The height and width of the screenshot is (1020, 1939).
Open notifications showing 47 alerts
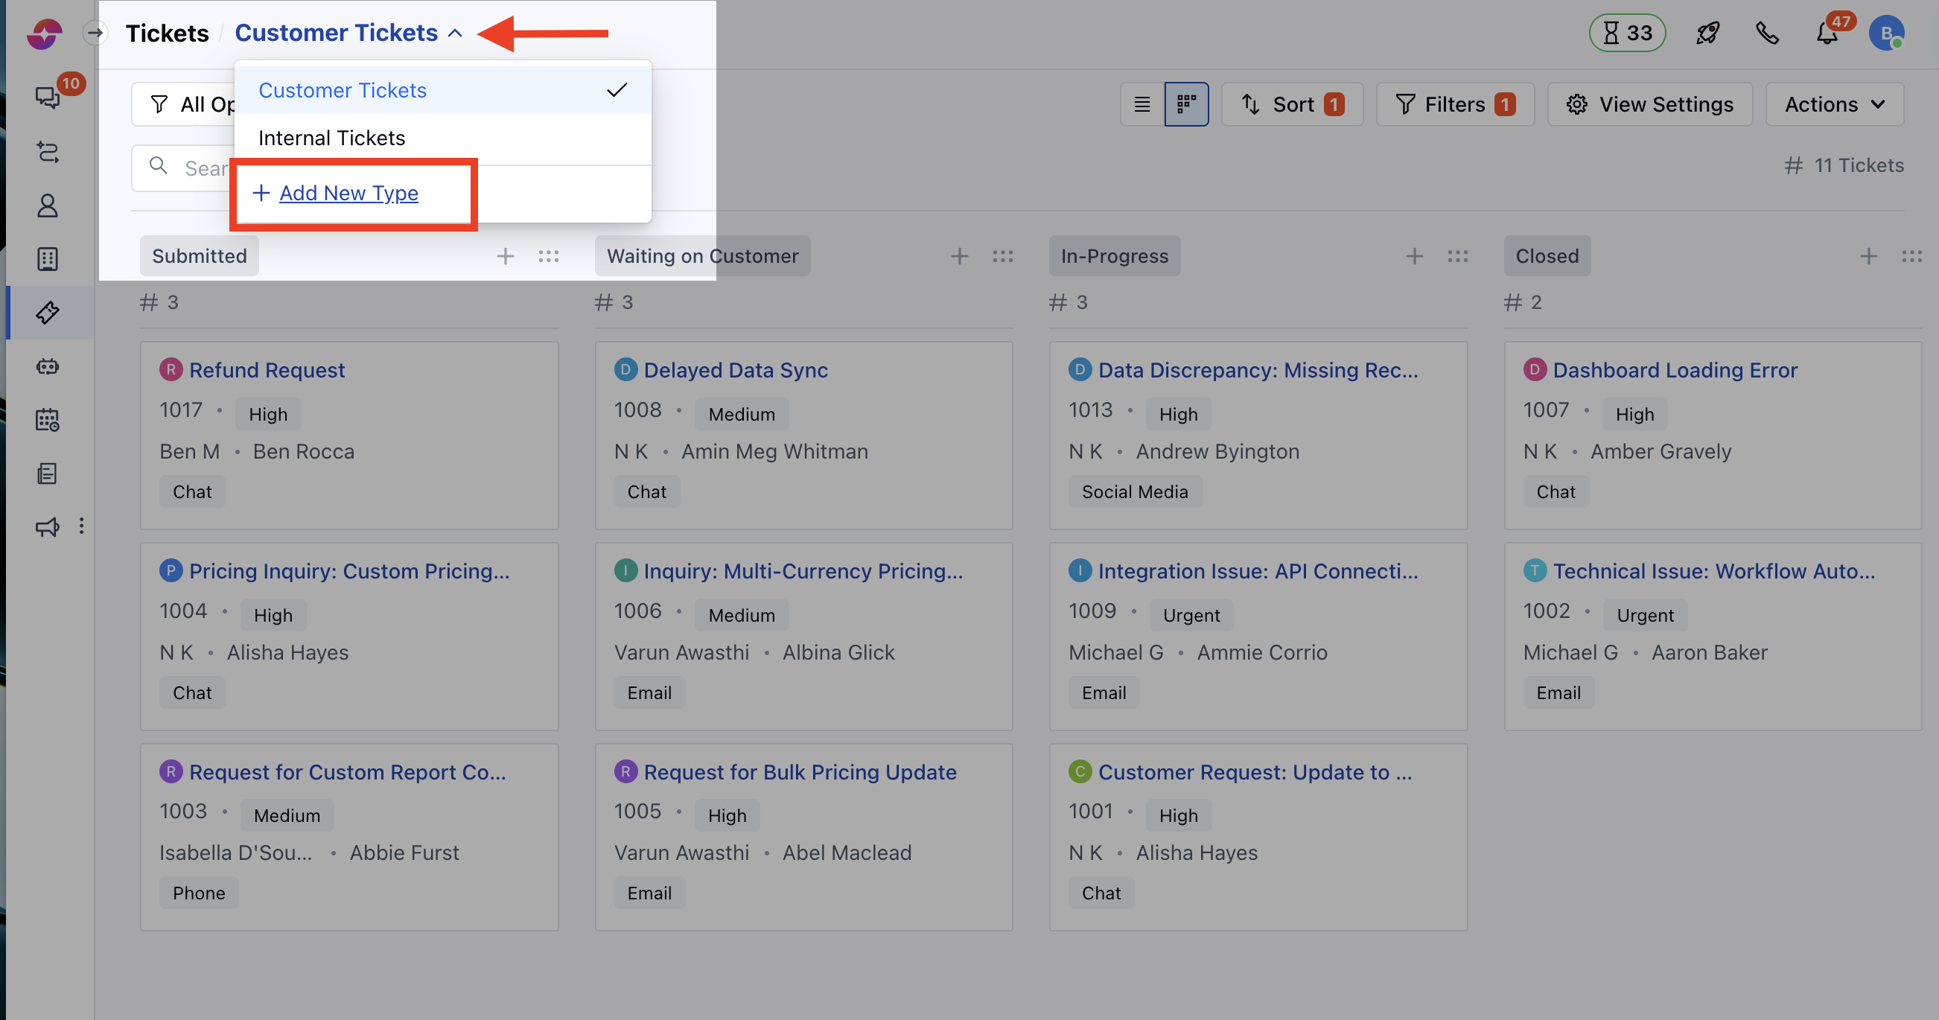pyautogui.click(x=1824, y=32)
